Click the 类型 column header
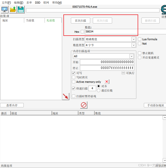 (86, 113)
